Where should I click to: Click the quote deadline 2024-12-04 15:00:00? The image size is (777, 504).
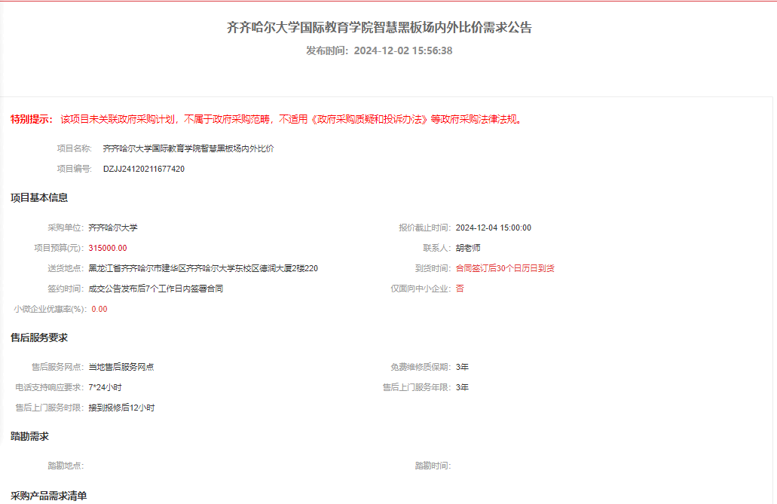[494, 228]
